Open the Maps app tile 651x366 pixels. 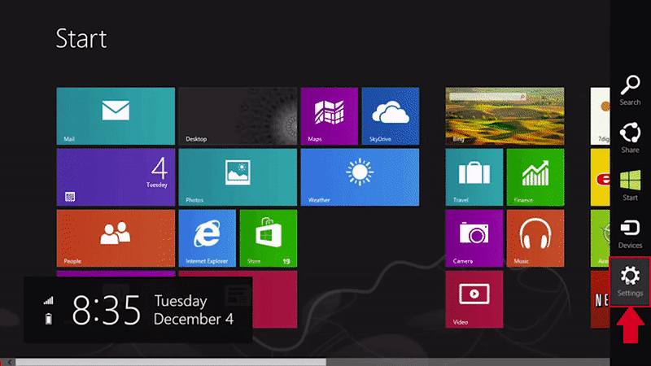point(330,115)
